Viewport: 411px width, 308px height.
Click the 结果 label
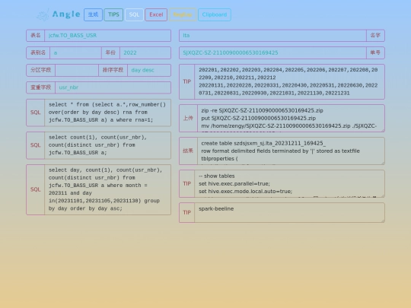point(188,151)
